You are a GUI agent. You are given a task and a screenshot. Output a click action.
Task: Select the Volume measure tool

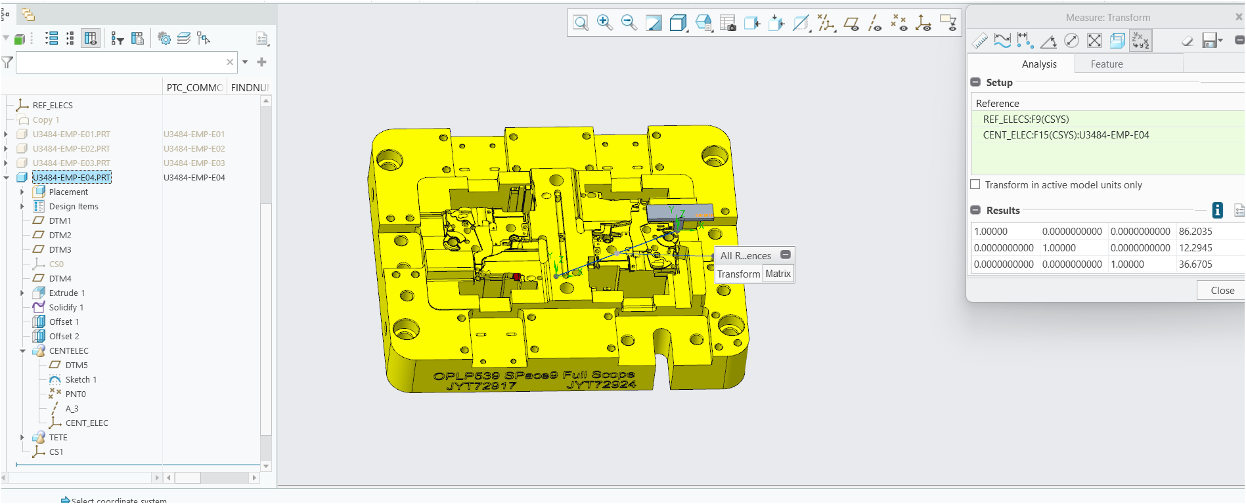(x=1117, y=41)
